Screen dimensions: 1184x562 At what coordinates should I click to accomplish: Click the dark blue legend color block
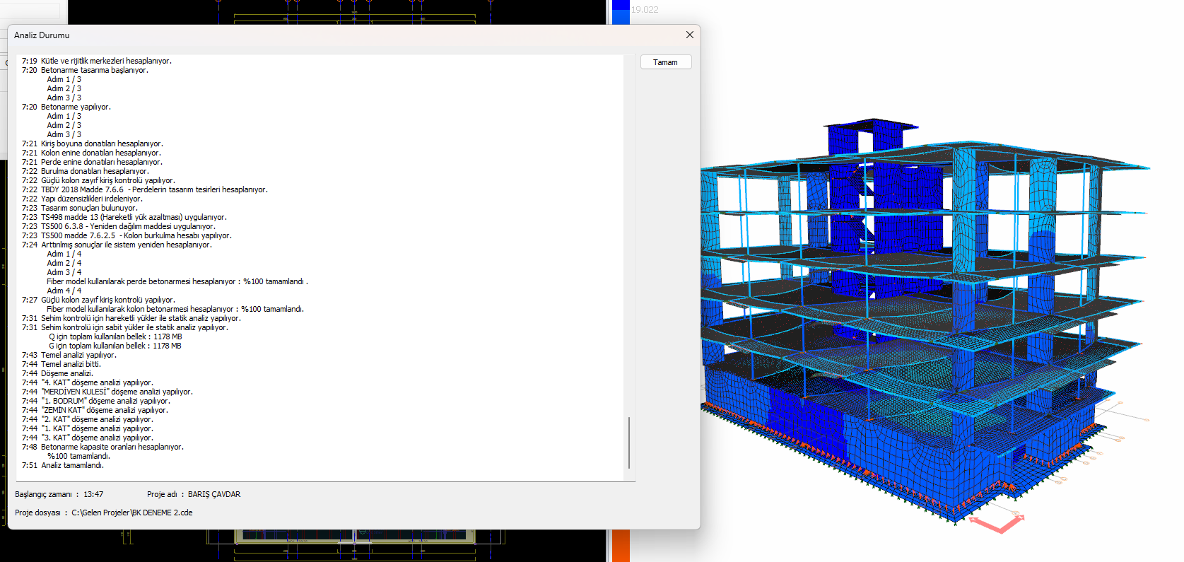[x=621, y=13]
